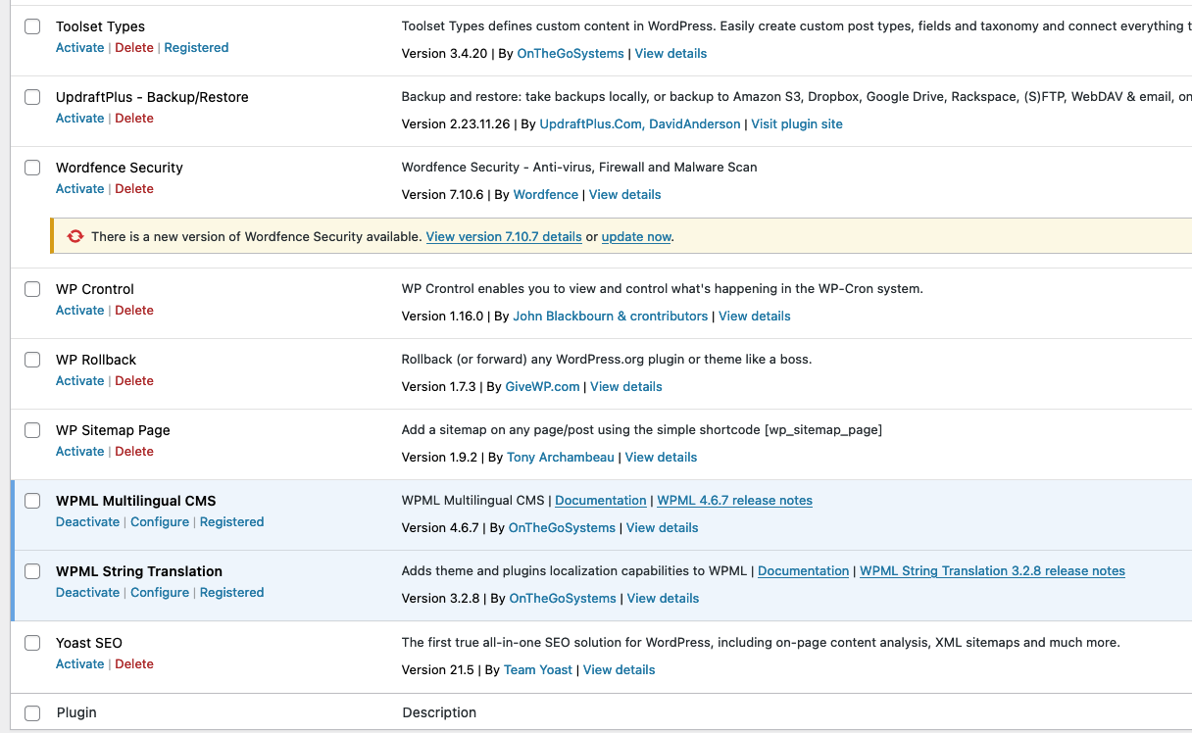
Task: Tick the Toolset Types plugin checkbox
Action: point(32,26)
